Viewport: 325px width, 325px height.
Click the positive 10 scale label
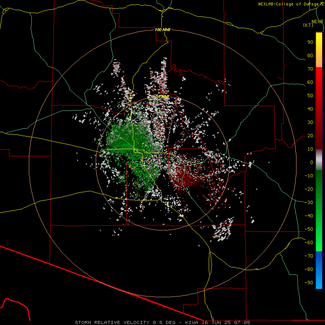pos(310,149)
